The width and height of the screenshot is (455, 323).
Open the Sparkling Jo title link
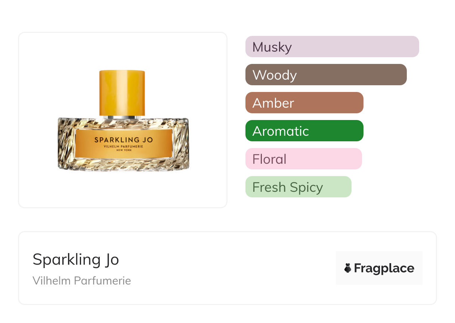coord(76,259)
